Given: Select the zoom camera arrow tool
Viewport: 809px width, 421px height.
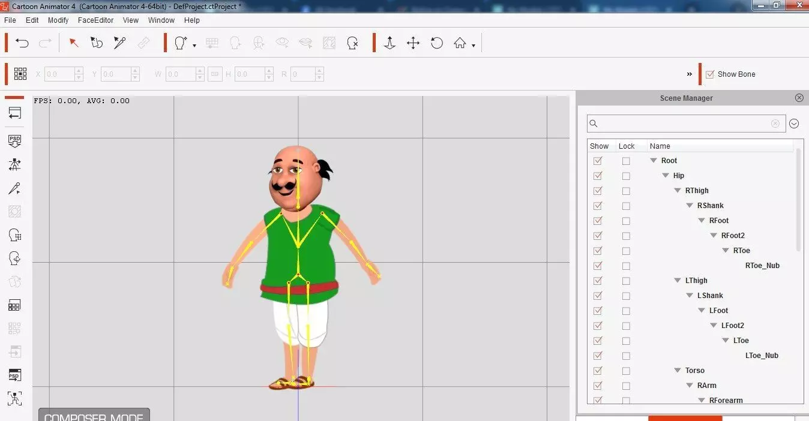Looking at the screenshot, I should [x=389, y=43].
